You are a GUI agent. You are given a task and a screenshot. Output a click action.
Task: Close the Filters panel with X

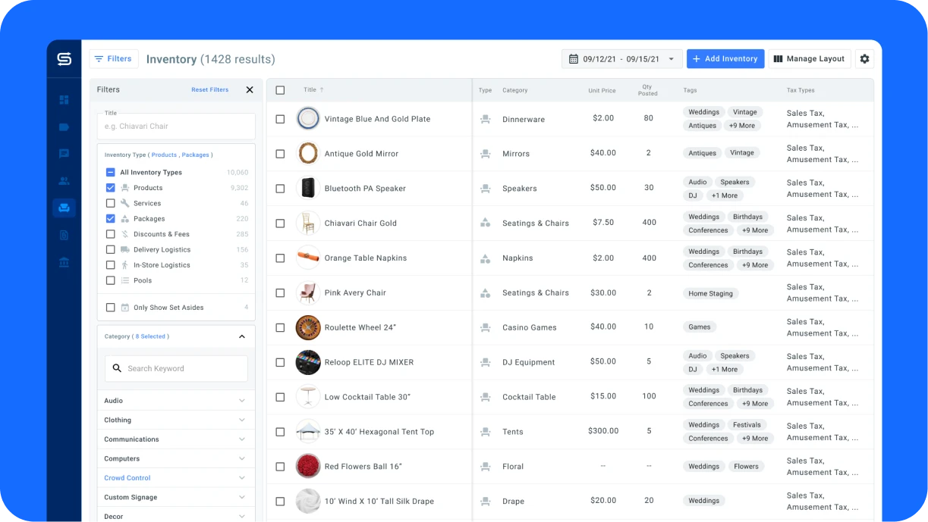pos(250,89)
